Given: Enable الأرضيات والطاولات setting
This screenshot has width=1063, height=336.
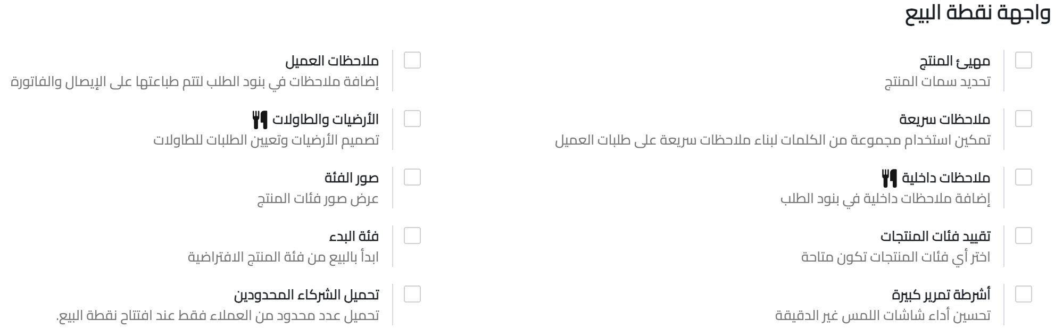Looking at the screenshot, I should click(411, 120).
